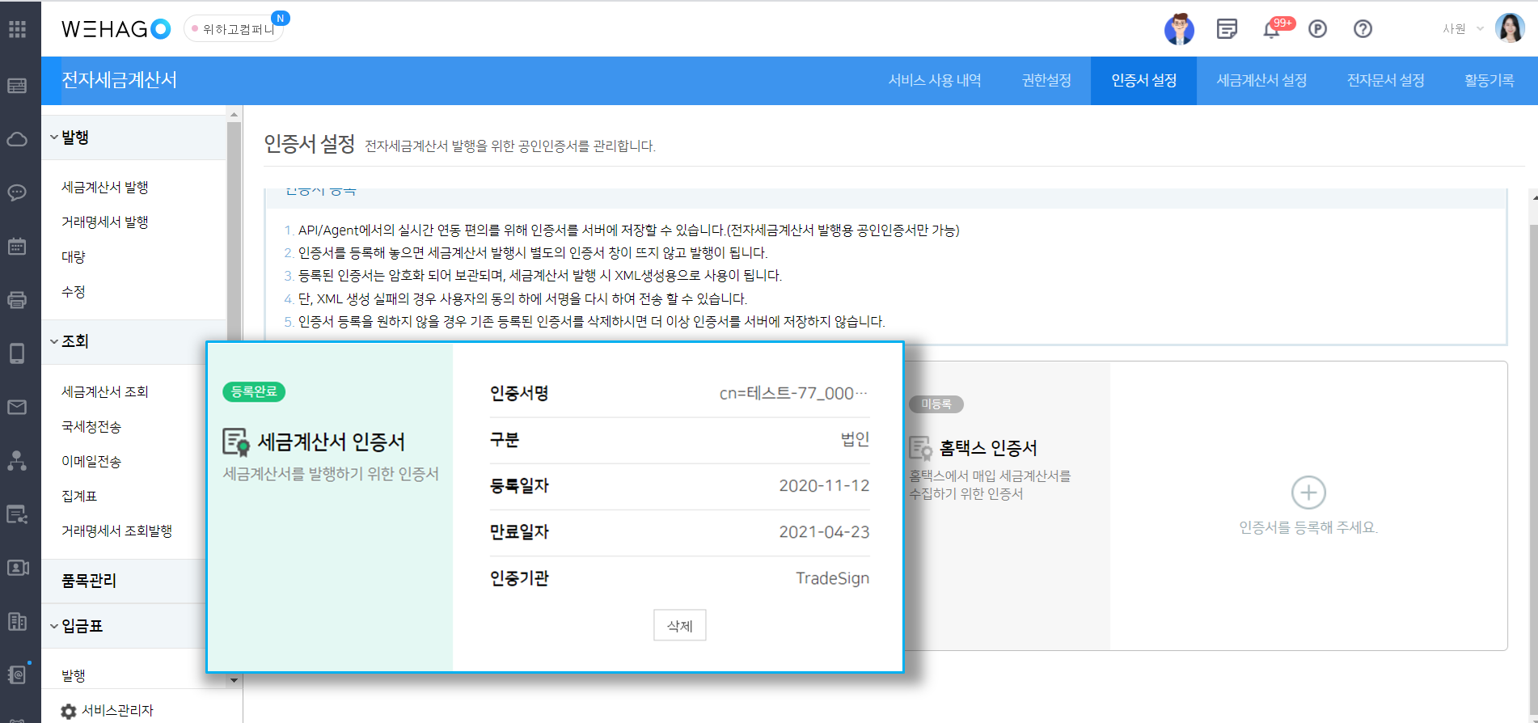Click sidebar scrollbar down arrow

click(234, 680)
